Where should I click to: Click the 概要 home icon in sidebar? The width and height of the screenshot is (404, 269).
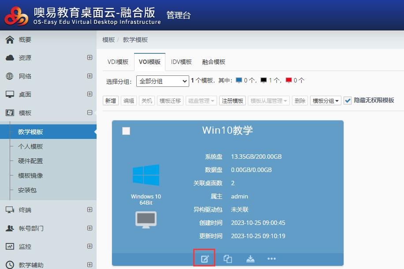click(x=10, y=40)
